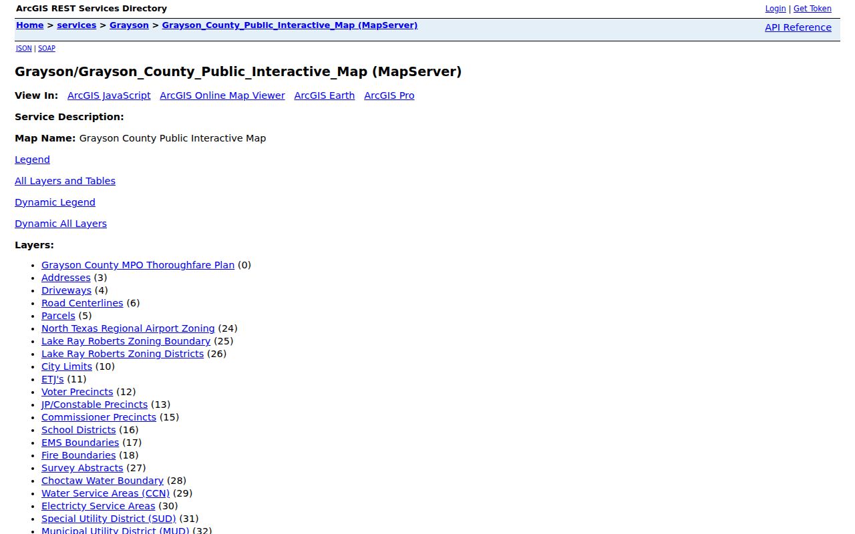855x534 pixels.
Task: Open the Dynamic Legend link
Action: click(55, 202)
